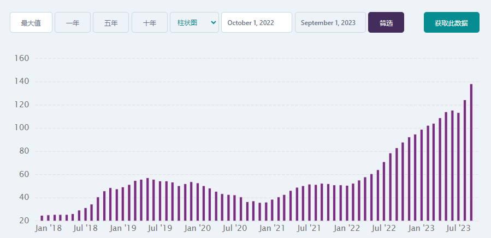Click the Jan '18 x-axis label

(x=48, y=228)
